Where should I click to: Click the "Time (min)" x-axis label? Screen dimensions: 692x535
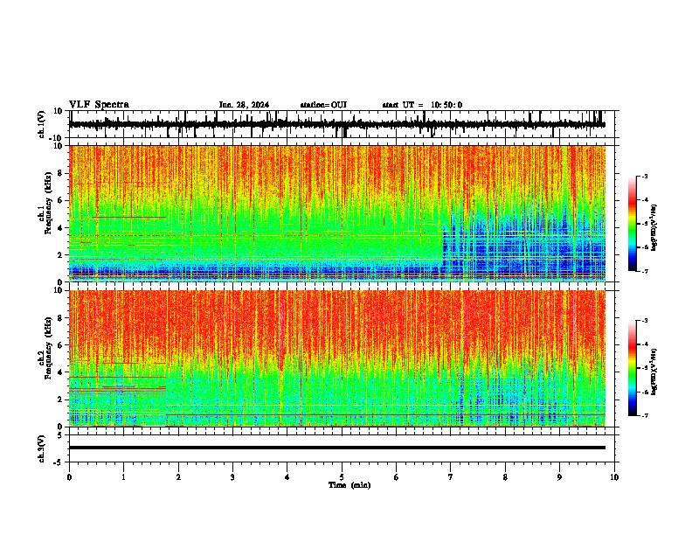coord(349,485)
